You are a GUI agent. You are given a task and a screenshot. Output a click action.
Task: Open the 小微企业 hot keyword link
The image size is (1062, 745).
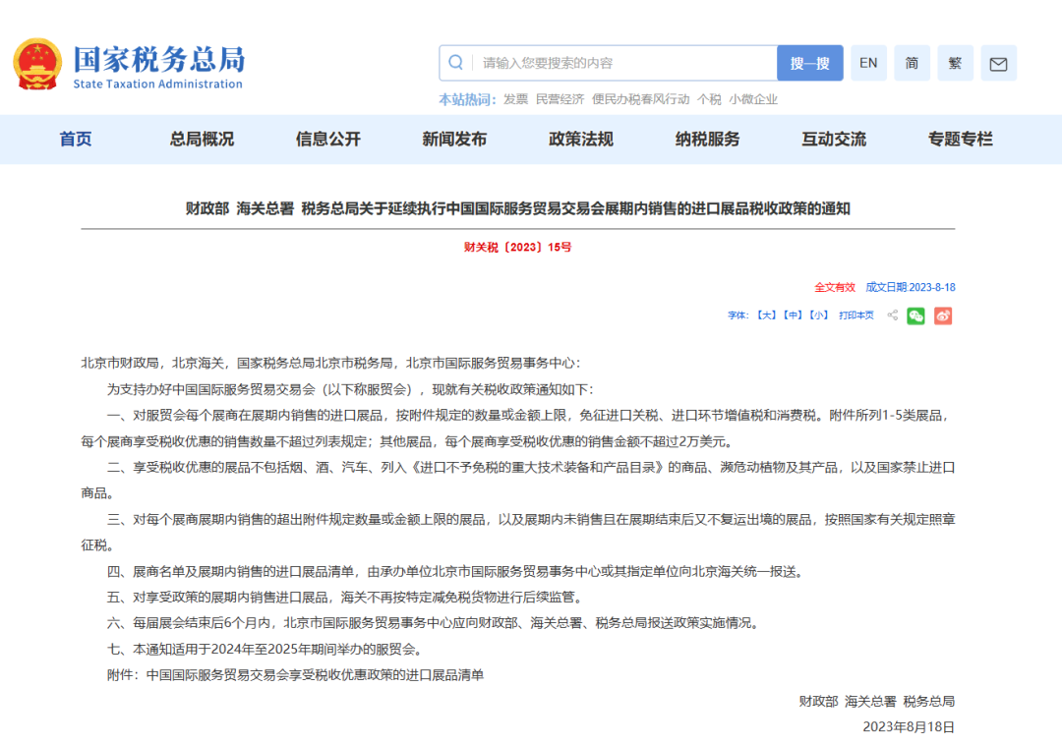(x=753, y=99)
